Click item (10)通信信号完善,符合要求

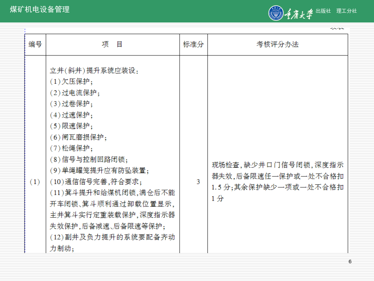96,182
